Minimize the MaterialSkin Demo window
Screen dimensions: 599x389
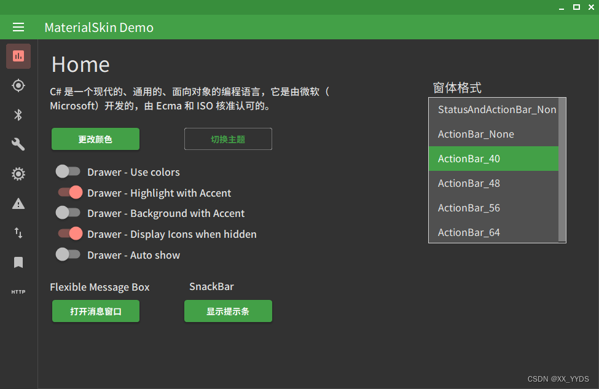pyautogui.click(x=561, y=7)
